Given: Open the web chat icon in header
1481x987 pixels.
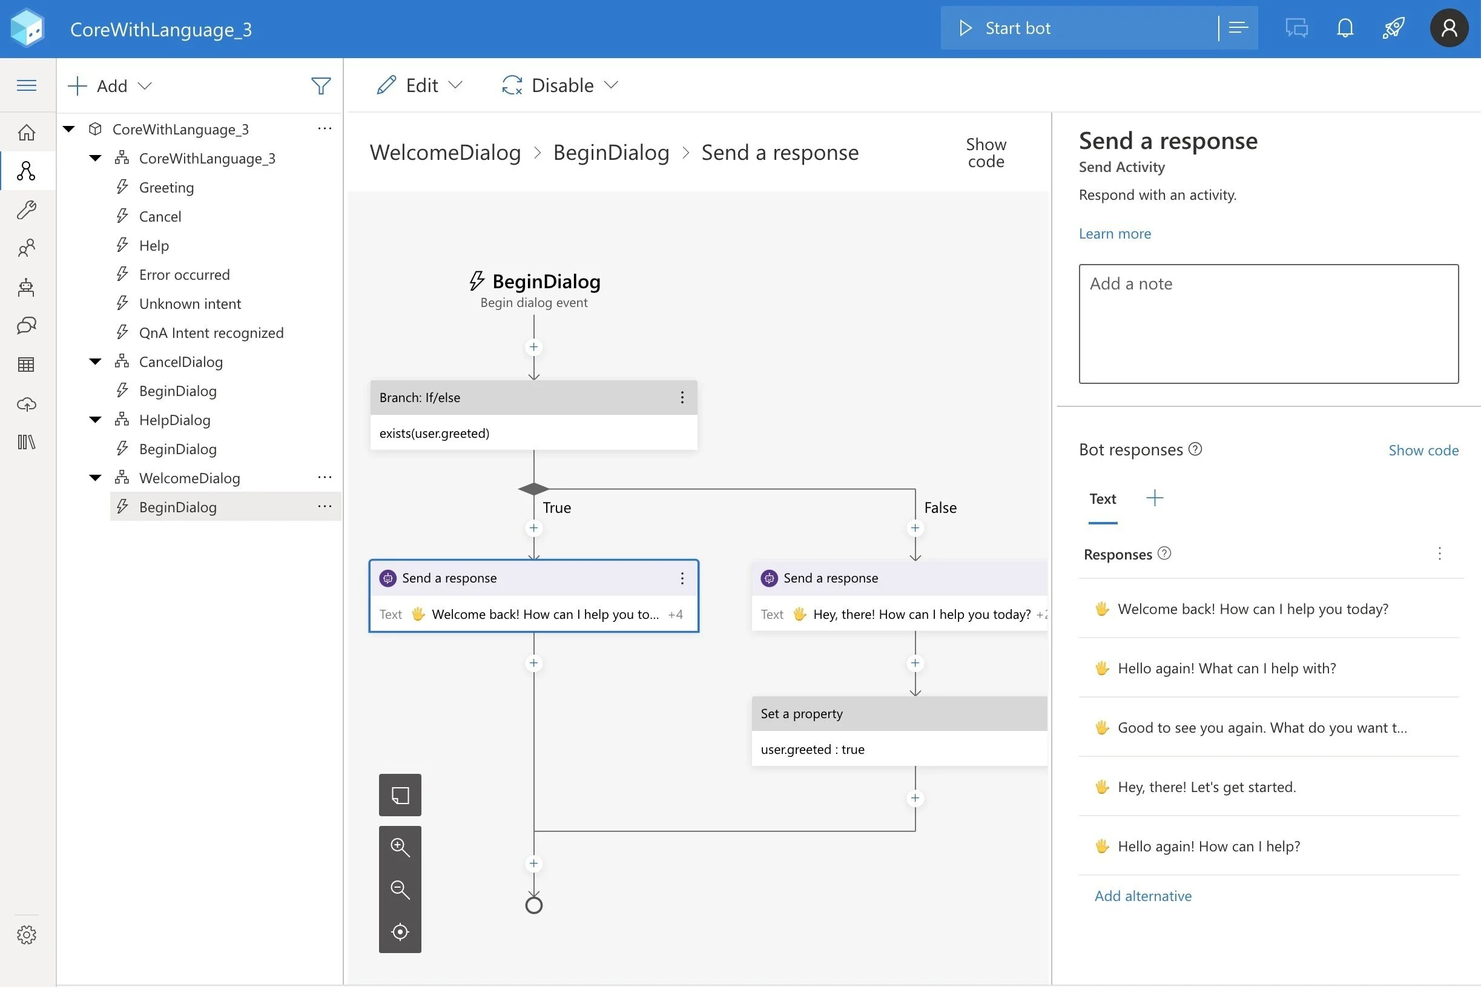Looking at the screenshot, I should coord(1296,28).
